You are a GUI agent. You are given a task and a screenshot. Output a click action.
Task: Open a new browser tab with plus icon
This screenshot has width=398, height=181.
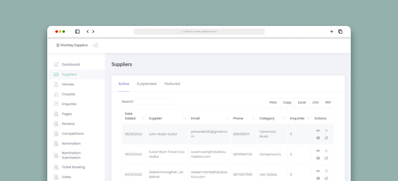coord(332,31)
